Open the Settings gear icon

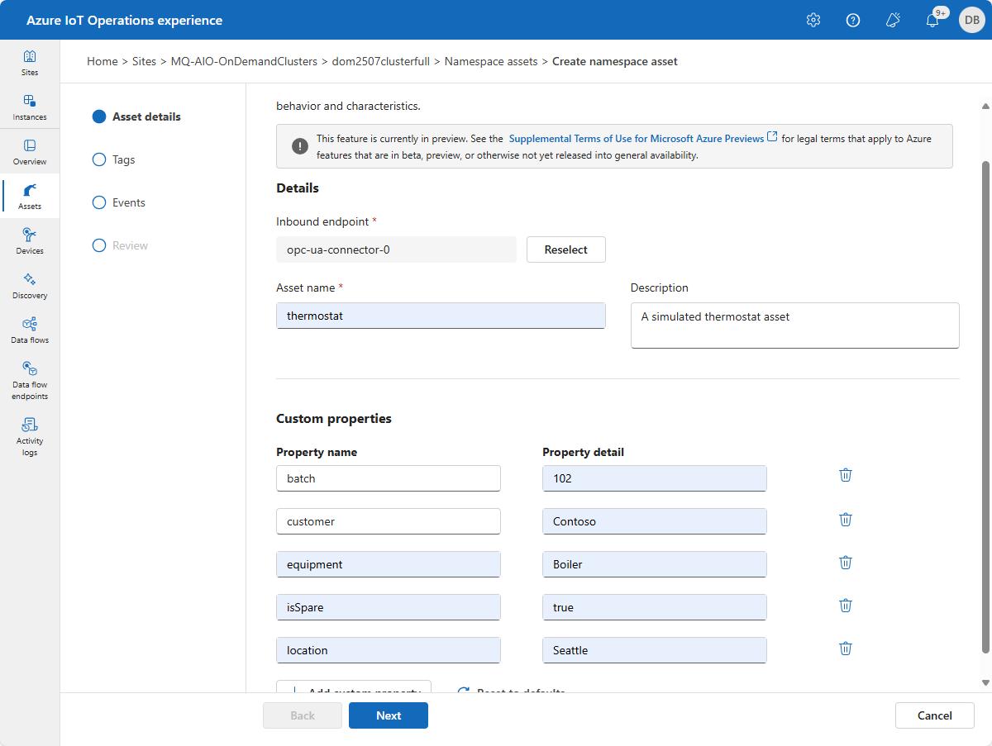pyautogui.click(x=813, y=21)
